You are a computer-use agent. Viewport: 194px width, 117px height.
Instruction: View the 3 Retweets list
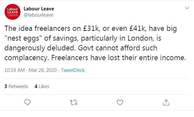point(16,86)
